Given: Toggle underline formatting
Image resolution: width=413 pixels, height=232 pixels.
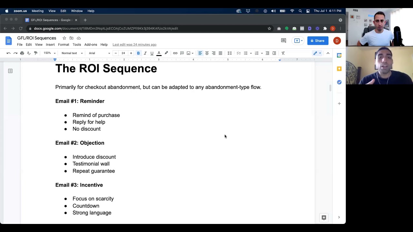Looking at the screenshot, I should point(152,53).
